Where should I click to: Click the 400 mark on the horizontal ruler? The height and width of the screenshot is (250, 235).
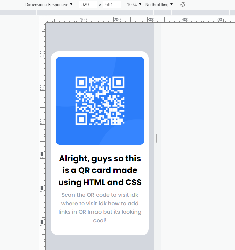[x=185, y=20]
